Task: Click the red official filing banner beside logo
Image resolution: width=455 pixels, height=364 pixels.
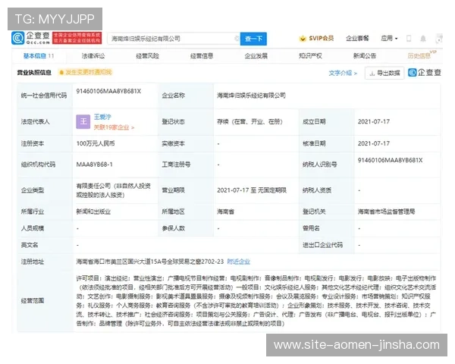Action: click(77, 38)
